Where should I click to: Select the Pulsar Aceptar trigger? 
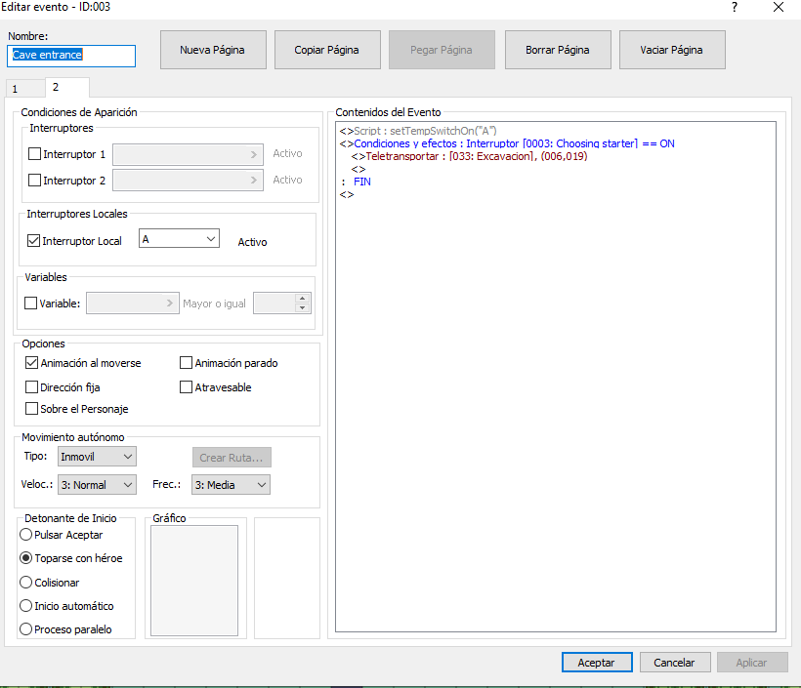pos(26,535)
